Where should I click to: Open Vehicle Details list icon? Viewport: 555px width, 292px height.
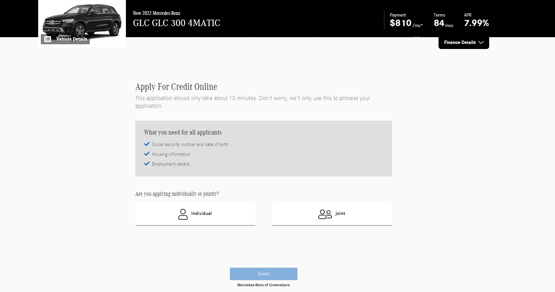click(48, 39)
